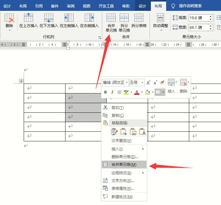The width and height of the screenshot is (221, 205).
Task: Switch to the 开发工具 ribbon tab
Action: pos(106,6)
